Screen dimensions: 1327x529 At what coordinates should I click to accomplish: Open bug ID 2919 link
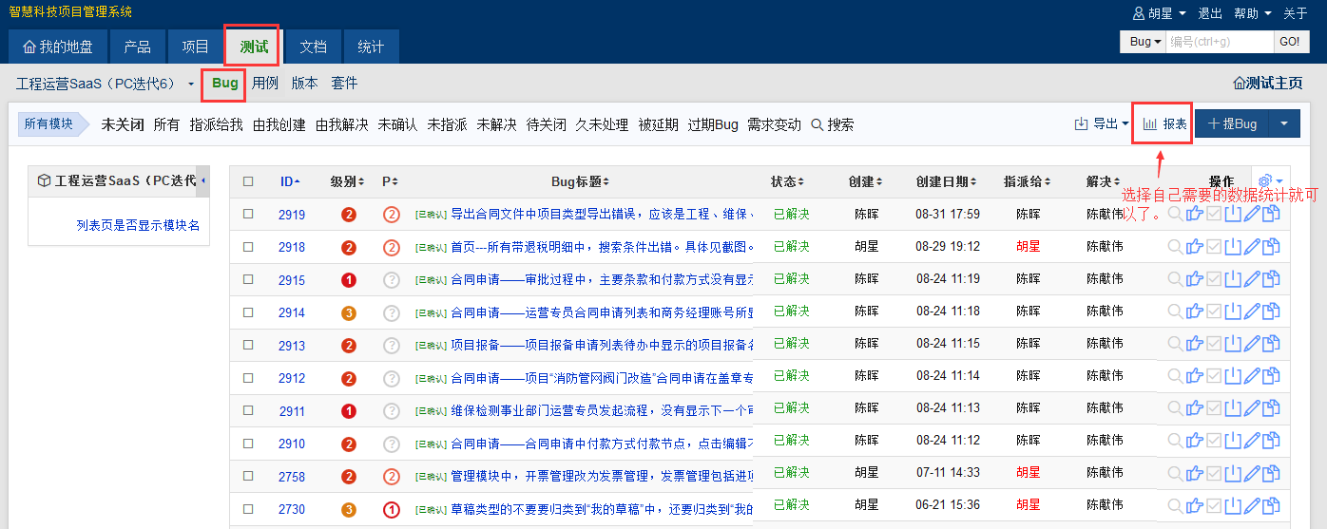(x=292, y=215)
